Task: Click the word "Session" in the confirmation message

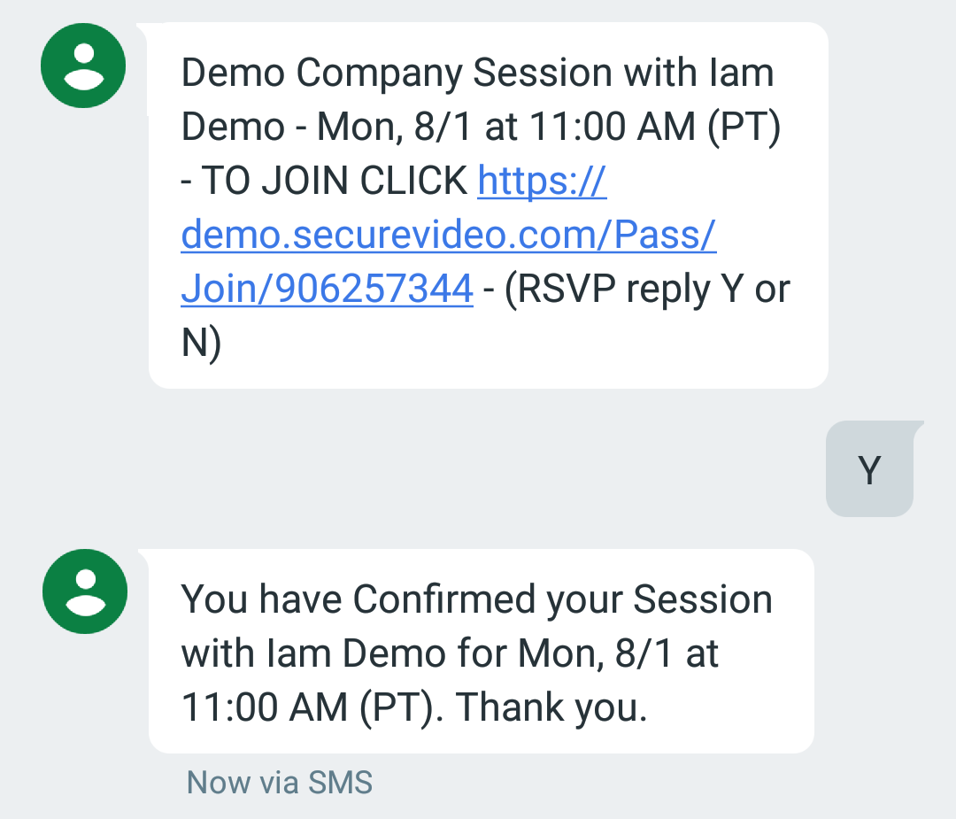Action: (x=703, y=599)
